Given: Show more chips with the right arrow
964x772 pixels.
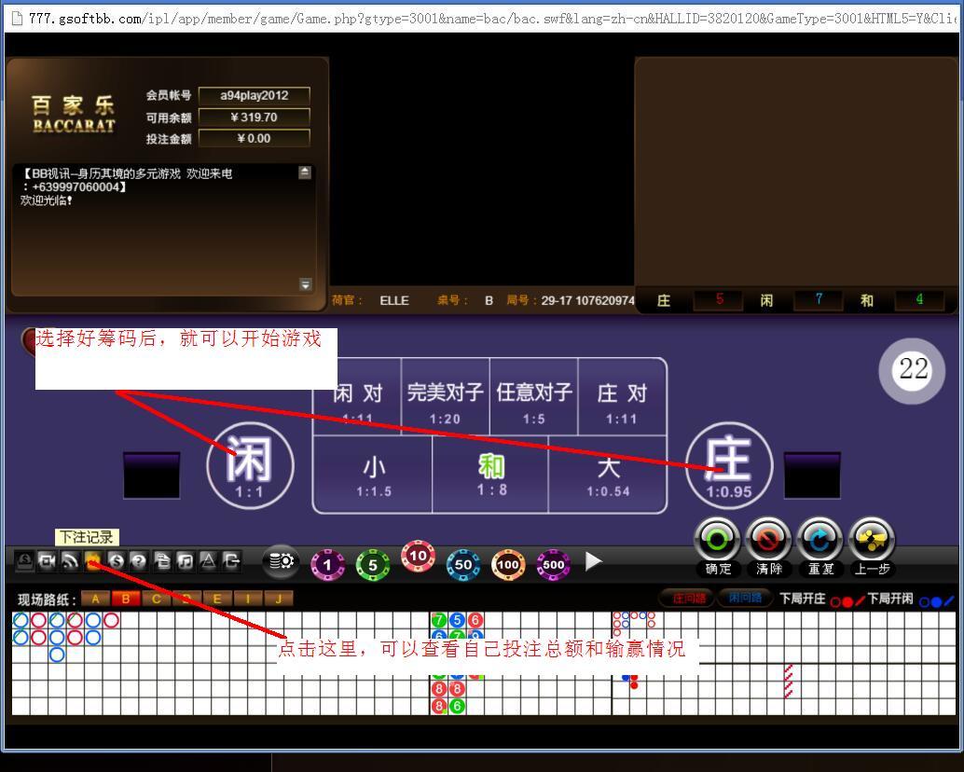Looking at the screenshot, I should pyautogui.click(x=593, y=561).
